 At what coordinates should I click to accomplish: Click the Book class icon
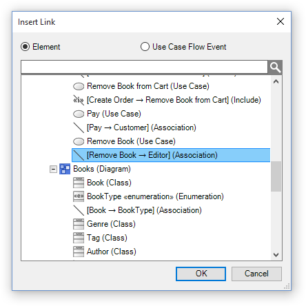pos(79,183)
